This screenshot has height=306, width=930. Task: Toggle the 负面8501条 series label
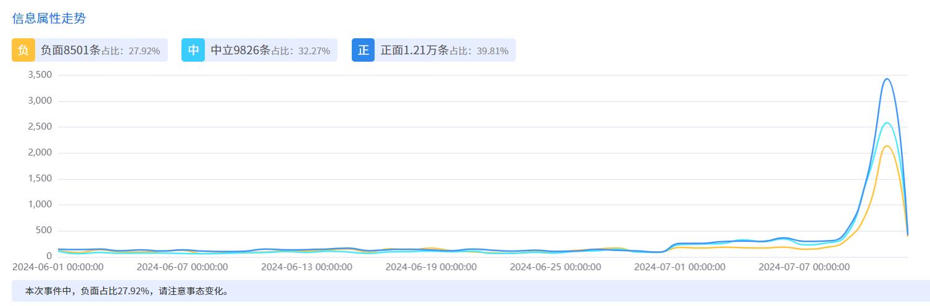point(70,50)
